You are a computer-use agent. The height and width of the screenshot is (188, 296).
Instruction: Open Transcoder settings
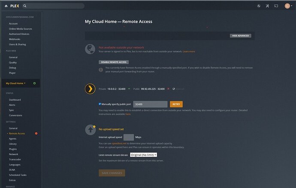[15, 159]
